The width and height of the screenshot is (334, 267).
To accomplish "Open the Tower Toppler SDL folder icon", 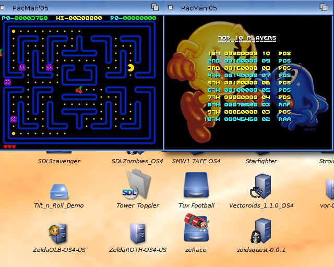I will (x=137, y=185).
